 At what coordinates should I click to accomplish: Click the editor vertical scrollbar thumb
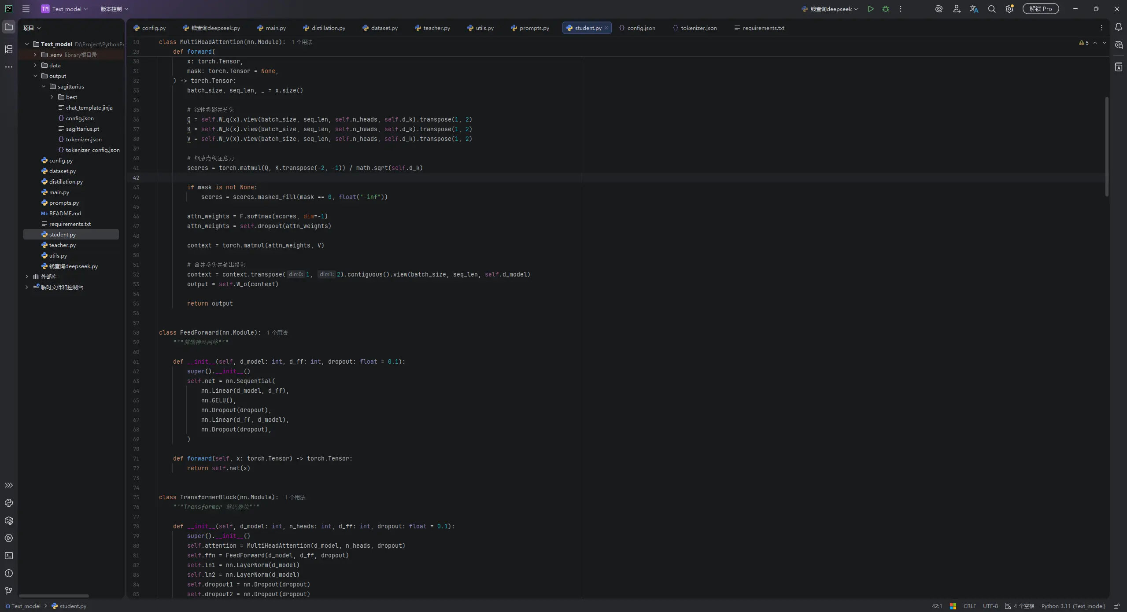click(x=1106, y=146)
